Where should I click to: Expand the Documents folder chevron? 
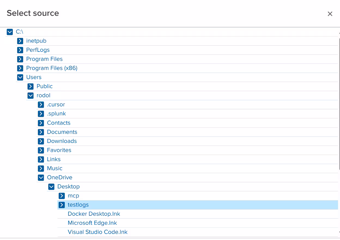(41, 132)
